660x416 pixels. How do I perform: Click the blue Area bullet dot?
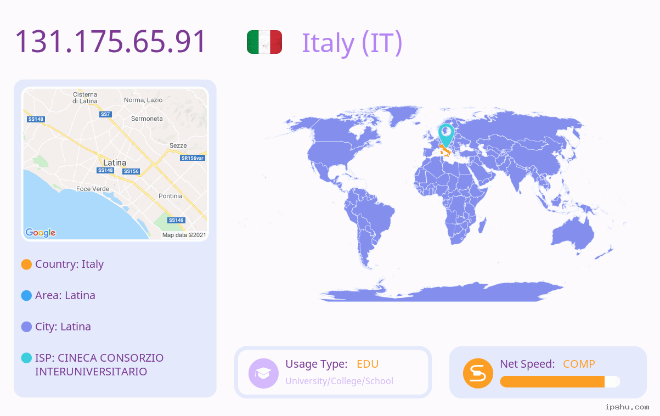point(26,295)
